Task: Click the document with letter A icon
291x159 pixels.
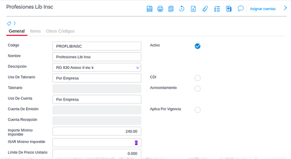Action: (193, 9)
